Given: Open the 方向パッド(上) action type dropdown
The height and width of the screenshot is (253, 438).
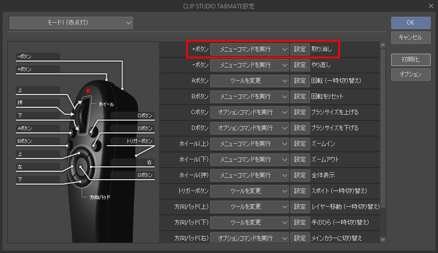Looking at the screenshot, I should tap(250, 207).
